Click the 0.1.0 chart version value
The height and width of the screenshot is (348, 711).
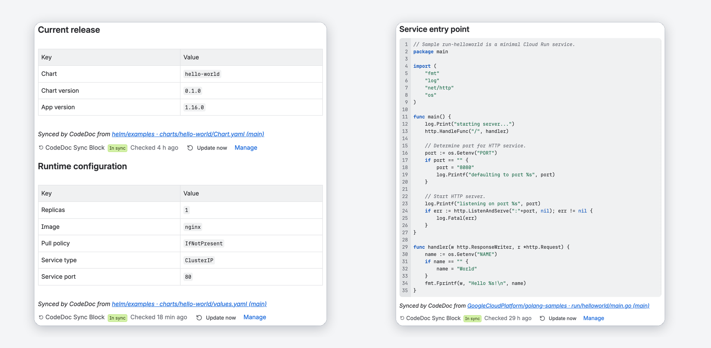[193, 91]
